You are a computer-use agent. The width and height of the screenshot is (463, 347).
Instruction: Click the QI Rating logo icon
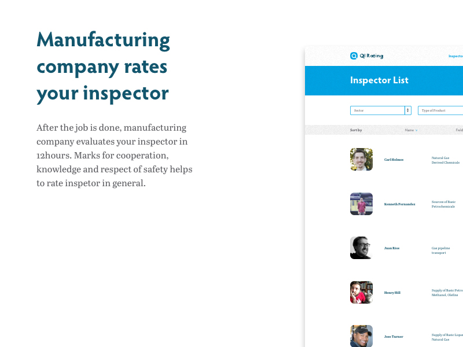(354, 56)
